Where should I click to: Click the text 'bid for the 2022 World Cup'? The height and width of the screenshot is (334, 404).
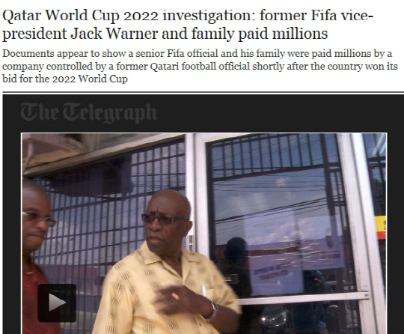65,79
